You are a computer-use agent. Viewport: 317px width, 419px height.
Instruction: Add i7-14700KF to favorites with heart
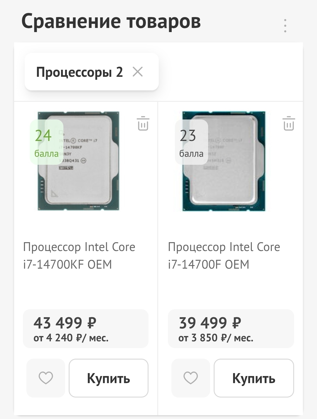tap(46, 378)
